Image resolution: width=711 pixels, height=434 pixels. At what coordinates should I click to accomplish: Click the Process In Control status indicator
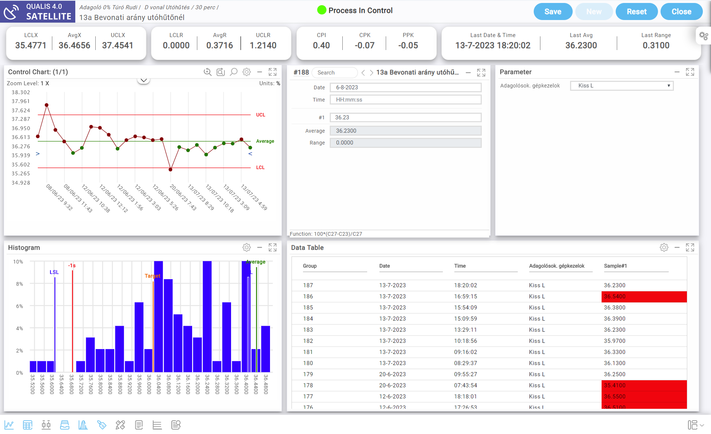pyautogui.click(x=355, y=10)
